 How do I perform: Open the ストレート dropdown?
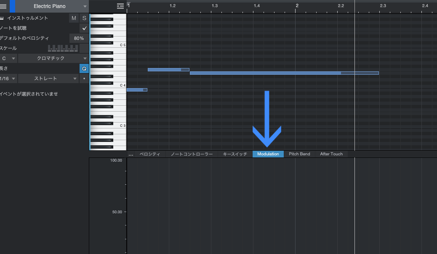point(48,79)
